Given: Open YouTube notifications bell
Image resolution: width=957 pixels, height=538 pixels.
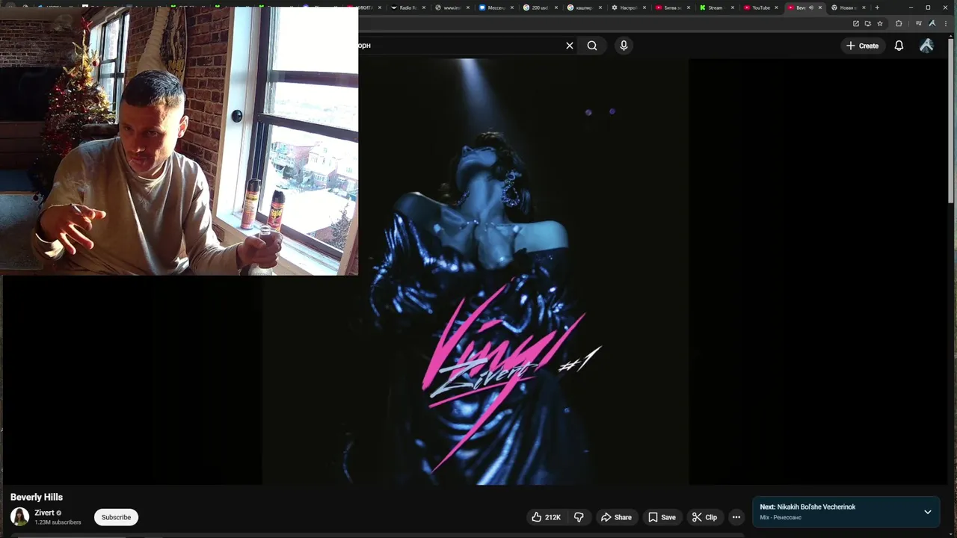Looking at the screenshot, I should point(899,46).
